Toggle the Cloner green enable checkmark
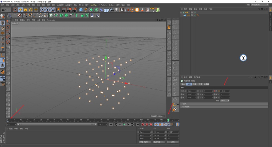The height and width of the screenshot is (147, 272). [x=195, y=12]
